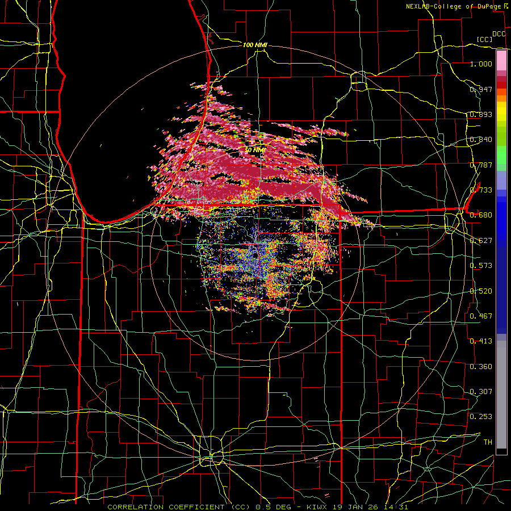This screenshot has height=511, width=511.
Task: Select the 0.253 scale value
Action: [x=481, y=417]
